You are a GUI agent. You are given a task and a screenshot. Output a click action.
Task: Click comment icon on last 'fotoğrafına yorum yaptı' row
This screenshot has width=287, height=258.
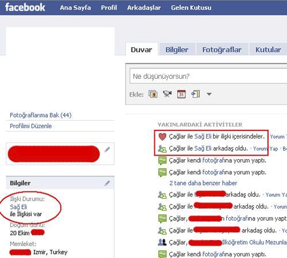point(162,254)
